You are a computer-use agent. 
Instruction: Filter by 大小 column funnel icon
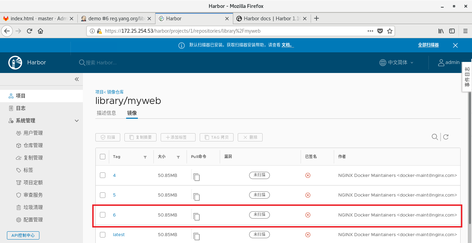pyautogui.click(x=178, y=157)
